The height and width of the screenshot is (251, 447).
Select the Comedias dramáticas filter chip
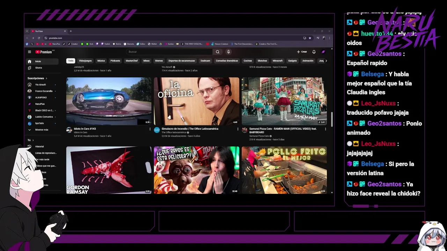coord(227,61)
